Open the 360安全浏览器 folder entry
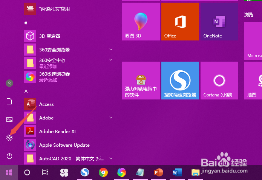Viewport: 262px width, 180px height. (69, 50)
